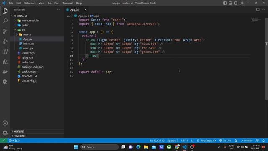The height and width of the screenshot is (151, 268).
Task: Click the remote window indicator in status bar
Action: [3, 141]
